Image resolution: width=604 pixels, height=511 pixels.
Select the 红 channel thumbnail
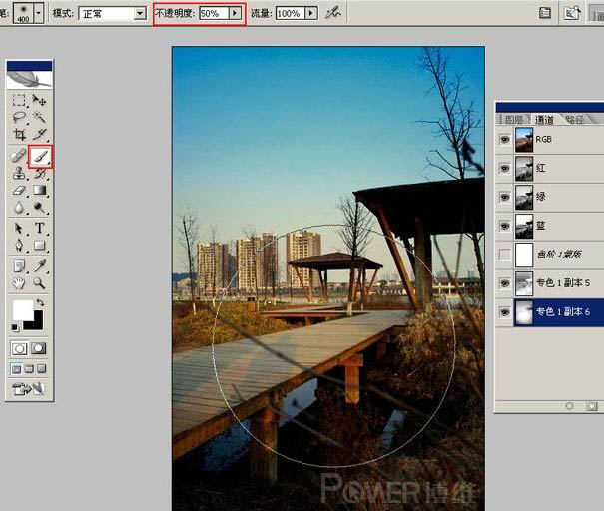(523, 169)
